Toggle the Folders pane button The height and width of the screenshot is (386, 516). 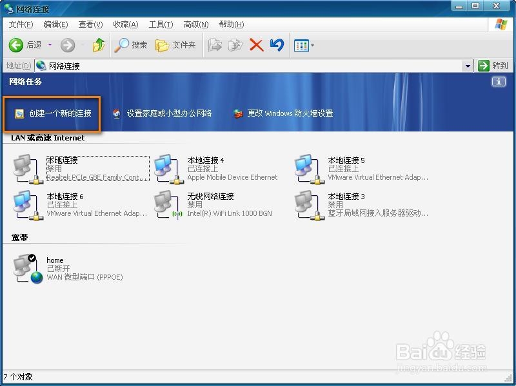point(175,45)
